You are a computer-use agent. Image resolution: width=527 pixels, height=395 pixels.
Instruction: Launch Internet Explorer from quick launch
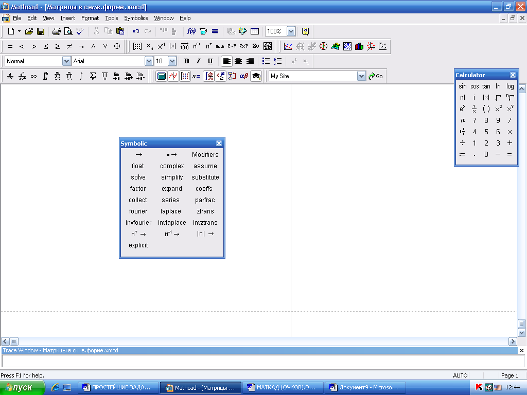pos(55,388)
